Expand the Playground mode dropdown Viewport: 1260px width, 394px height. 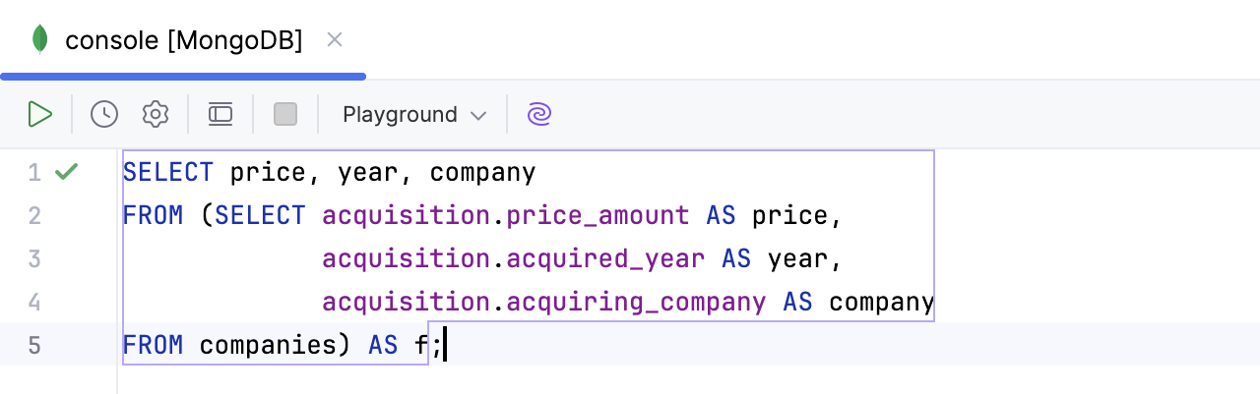(x=414, y=114)
